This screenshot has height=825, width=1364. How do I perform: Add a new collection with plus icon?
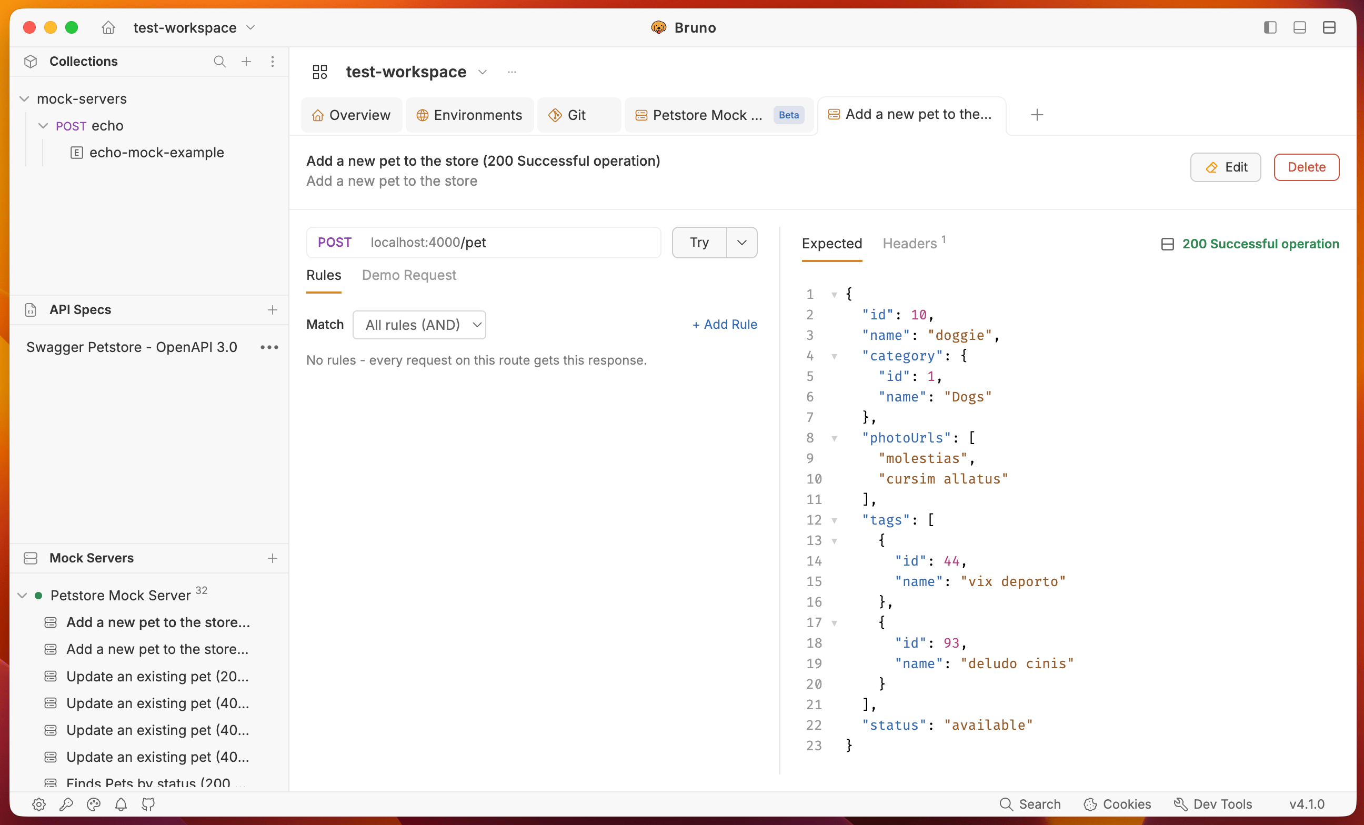click(246, 62)
